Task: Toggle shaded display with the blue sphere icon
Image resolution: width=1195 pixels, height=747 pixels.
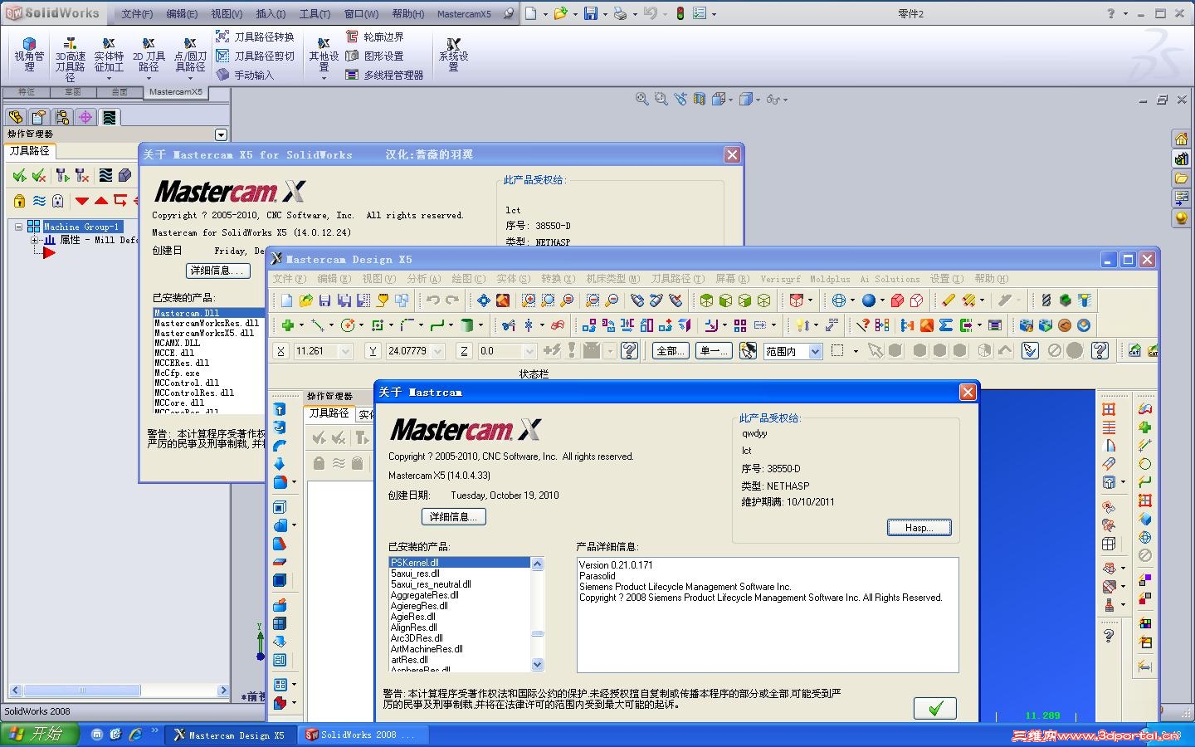Action: (869, 300)
